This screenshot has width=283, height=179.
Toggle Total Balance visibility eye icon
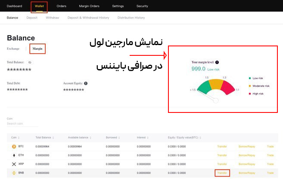pyautogui.click(x=30, y=63)
